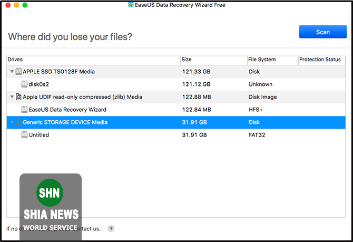
Task: Open the question mark help icon
Action: [111, 228]
